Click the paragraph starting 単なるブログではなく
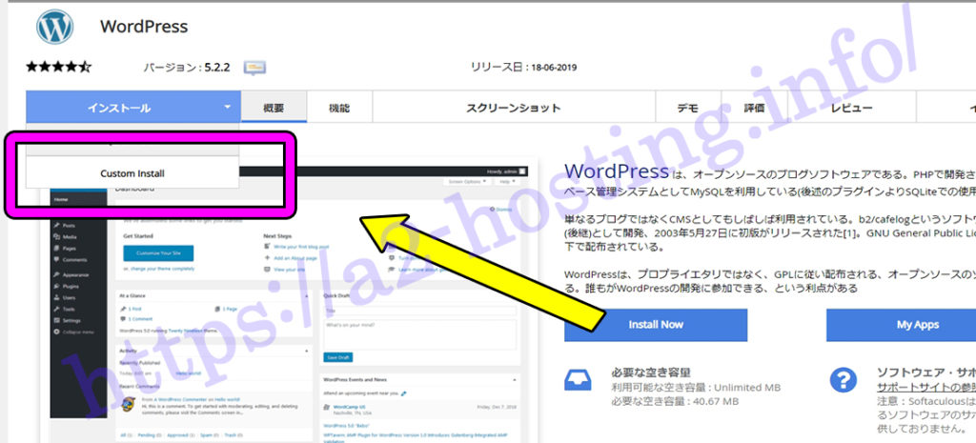Image resolution: width=976 pixels, height=443 pixels. [x=770, y=233]
